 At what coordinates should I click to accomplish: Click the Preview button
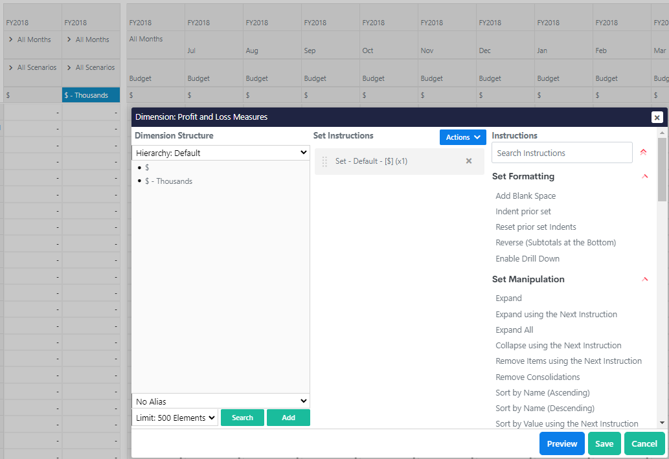(561, 444)
